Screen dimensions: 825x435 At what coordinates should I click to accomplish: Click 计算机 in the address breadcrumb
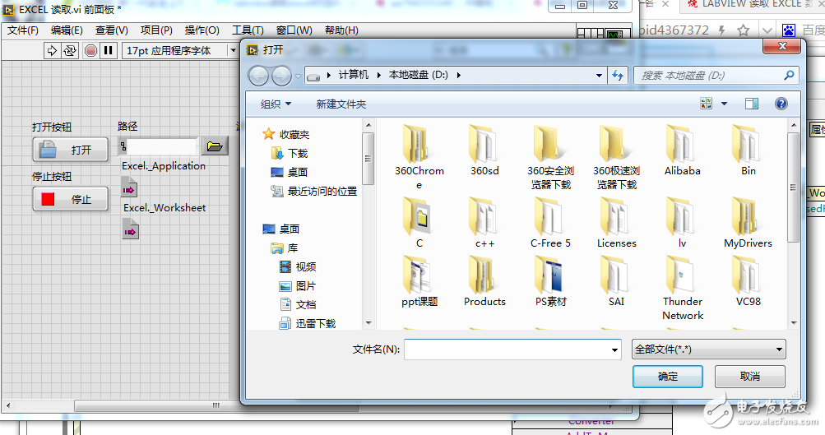click(354, 75)
